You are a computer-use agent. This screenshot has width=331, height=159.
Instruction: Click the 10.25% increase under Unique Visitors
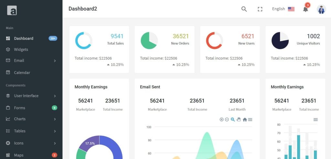[x=312, y=65]
